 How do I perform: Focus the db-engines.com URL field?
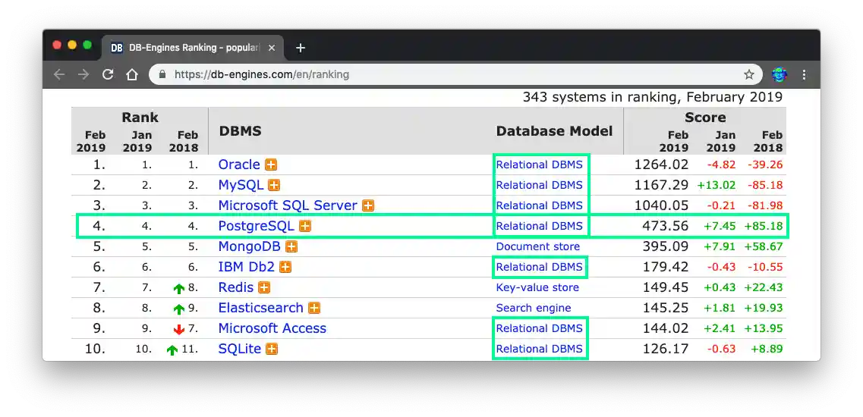[x=454, y=74]
